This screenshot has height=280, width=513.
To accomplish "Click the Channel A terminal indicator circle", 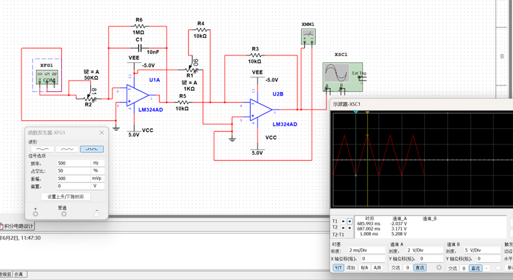I will (x=439, y=268).
